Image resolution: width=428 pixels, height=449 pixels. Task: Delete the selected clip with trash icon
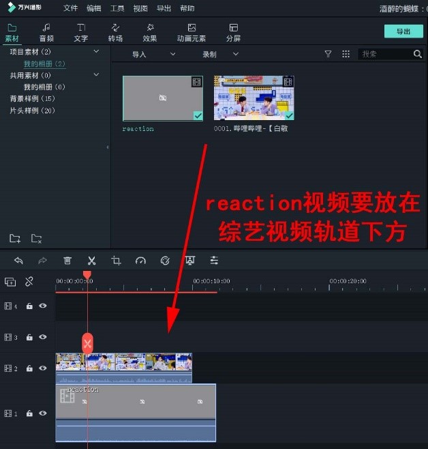[x=67, y=261]
